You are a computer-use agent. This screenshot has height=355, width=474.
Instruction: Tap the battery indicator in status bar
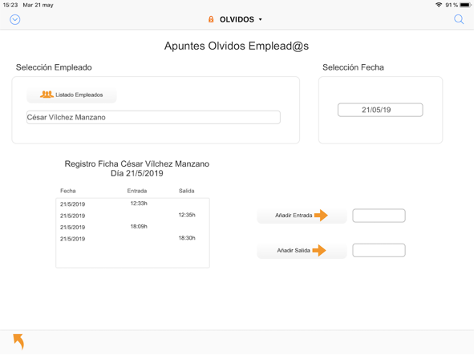click(x=465, y=5)
